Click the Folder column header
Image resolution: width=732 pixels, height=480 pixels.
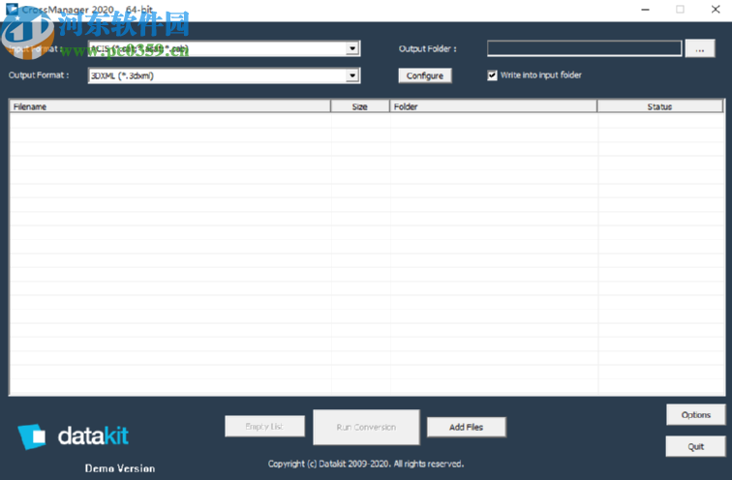click(494, 106)
